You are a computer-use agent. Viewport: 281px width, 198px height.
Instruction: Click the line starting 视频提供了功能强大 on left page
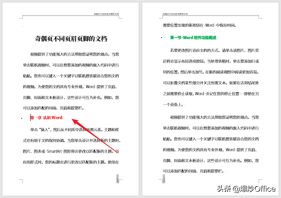[x=75, y=54]
